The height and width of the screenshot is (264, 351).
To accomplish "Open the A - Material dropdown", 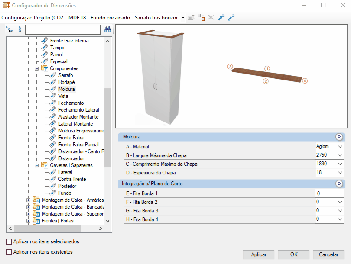I will (340, 147).
